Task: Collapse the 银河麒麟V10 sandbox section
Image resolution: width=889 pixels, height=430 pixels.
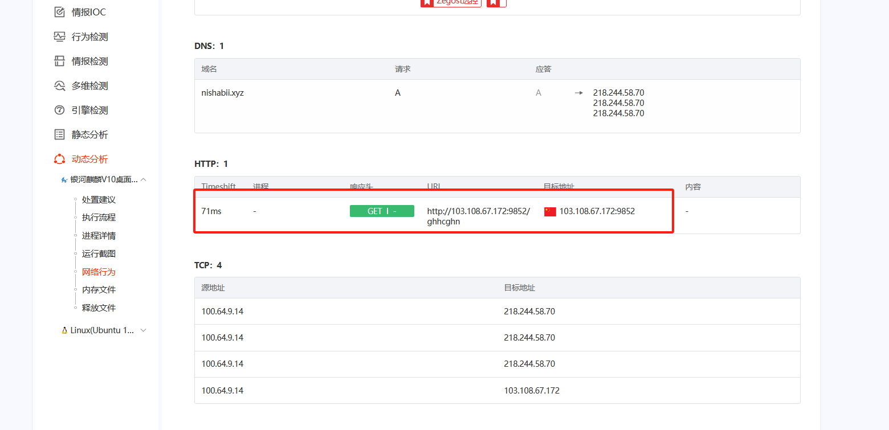Action: pyautogui.click(x=144, y=179)
